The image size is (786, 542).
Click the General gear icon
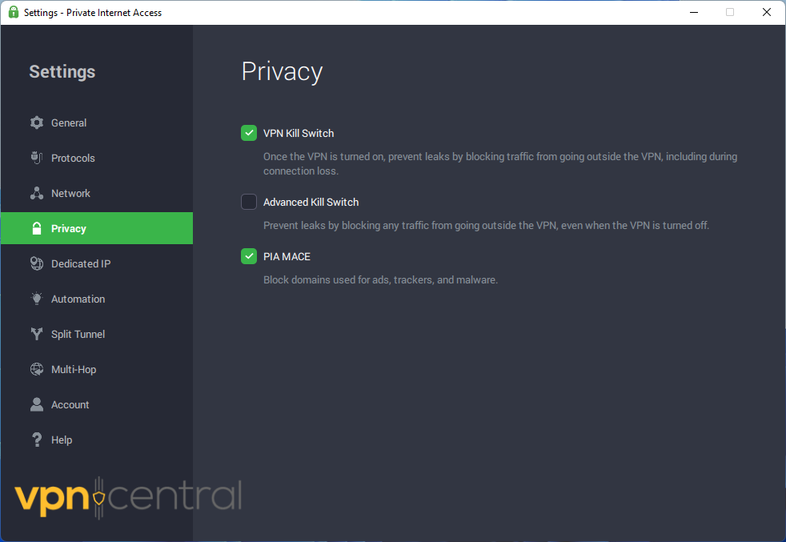coord(37,122)
